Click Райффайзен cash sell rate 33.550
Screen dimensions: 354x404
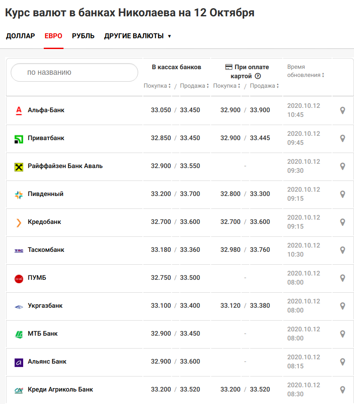[190, 166]
